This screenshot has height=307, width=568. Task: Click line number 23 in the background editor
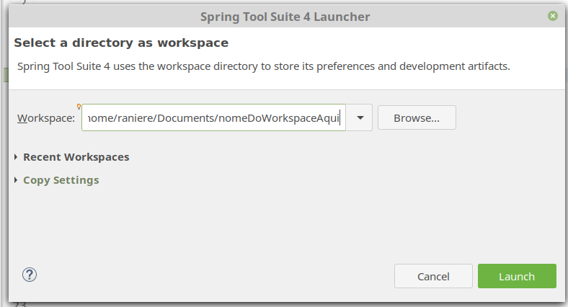pos(19,304)
